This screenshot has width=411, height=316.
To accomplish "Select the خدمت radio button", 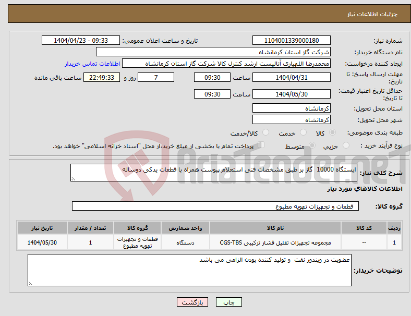I will (x=303, y=132).
